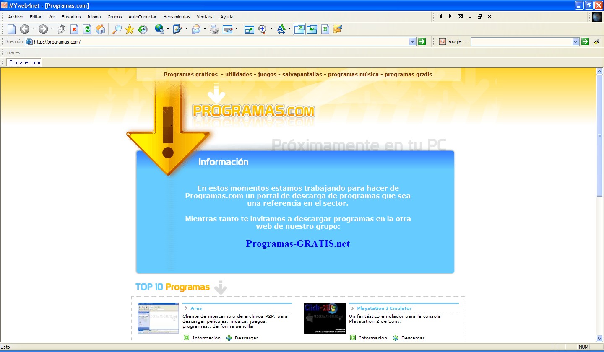Open Favorites with the star icon
This screenshot has width=604, height=352.
129,29
